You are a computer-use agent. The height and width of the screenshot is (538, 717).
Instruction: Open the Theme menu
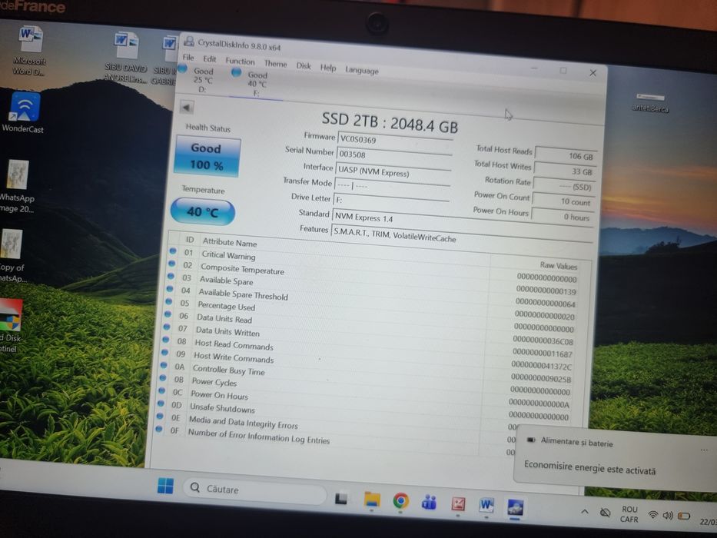pyautogui.click(x=275, y=64)
